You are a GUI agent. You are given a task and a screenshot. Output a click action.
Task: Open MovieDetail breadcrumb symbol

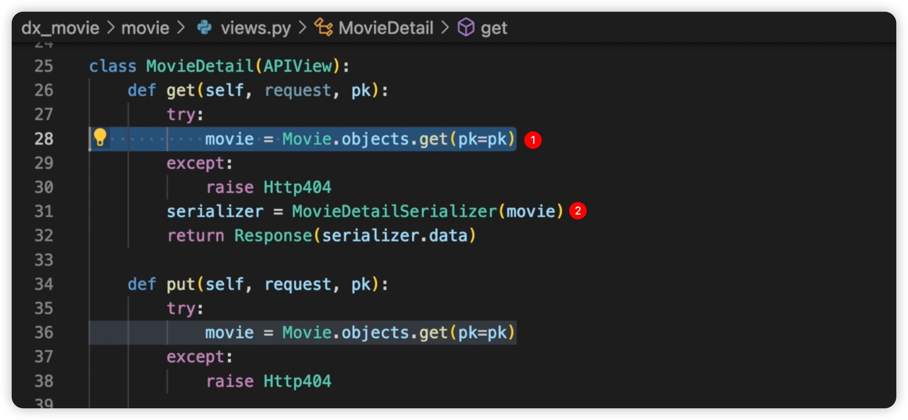coord(386,28)
